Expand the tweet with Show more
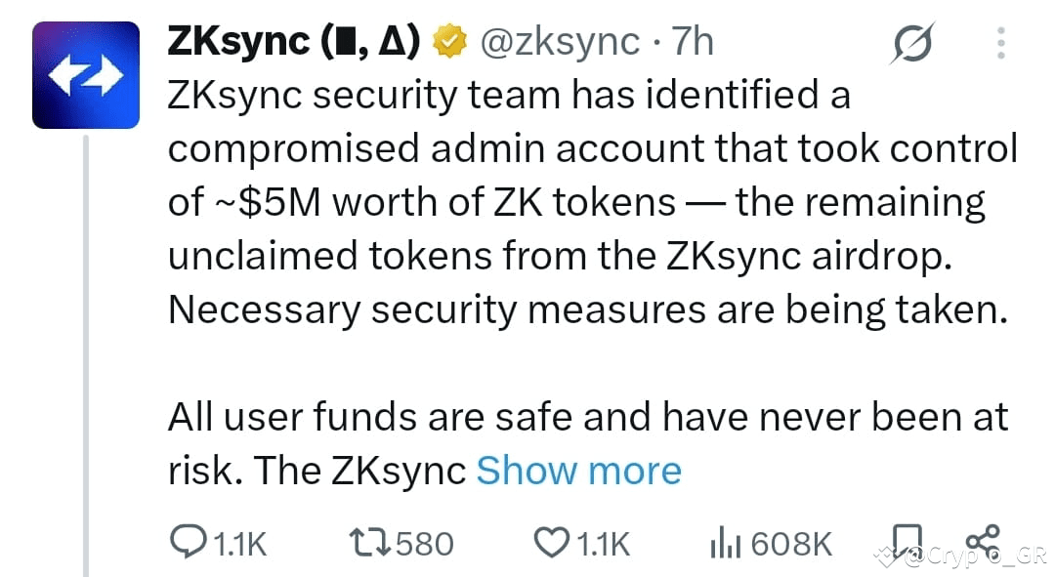This screenshot has width=1055, height=577. [578, 470]
